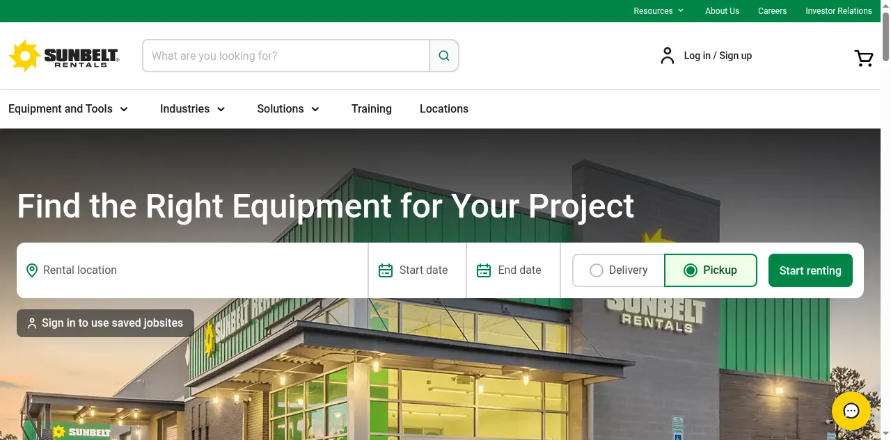
Task: Open the Careers link
Action: (772, 11)
